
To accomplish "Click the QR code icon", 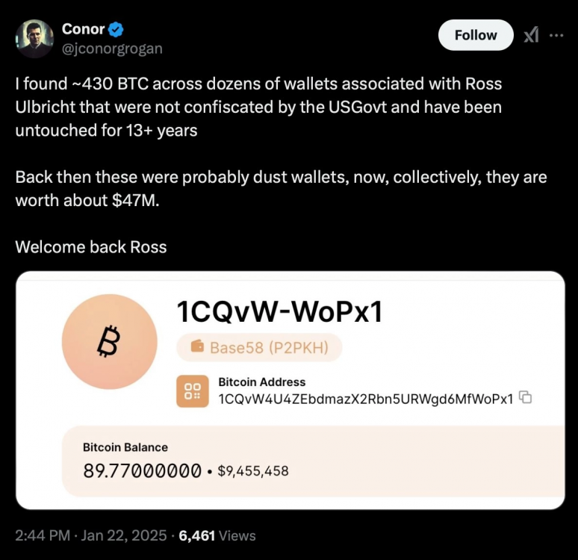I will (x=193, y=391).
